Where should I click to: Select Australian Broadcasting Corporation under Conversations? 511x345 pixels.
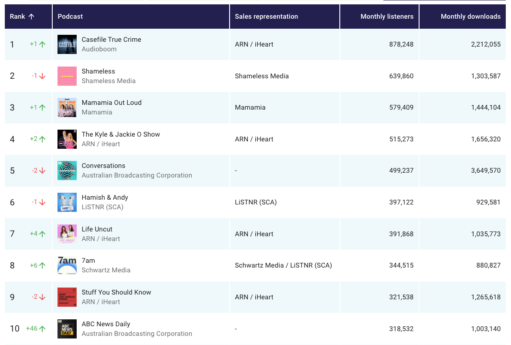tap(137, 175)
